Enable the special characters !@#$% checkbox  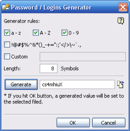[7, 45]
